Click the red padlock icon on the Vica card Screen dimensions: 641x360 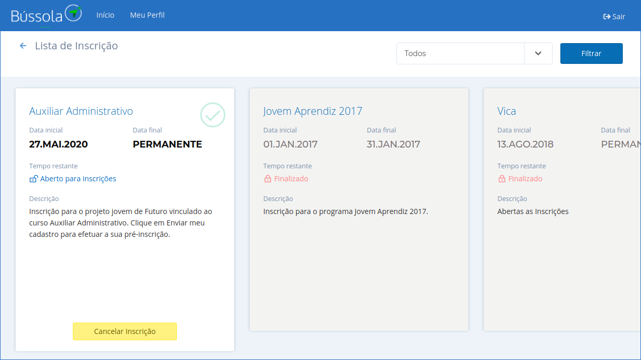(x=502, y=179)
